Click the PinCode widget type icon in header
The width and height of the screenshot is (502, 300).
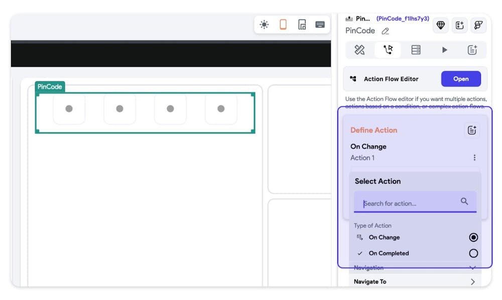coord(349,19)
